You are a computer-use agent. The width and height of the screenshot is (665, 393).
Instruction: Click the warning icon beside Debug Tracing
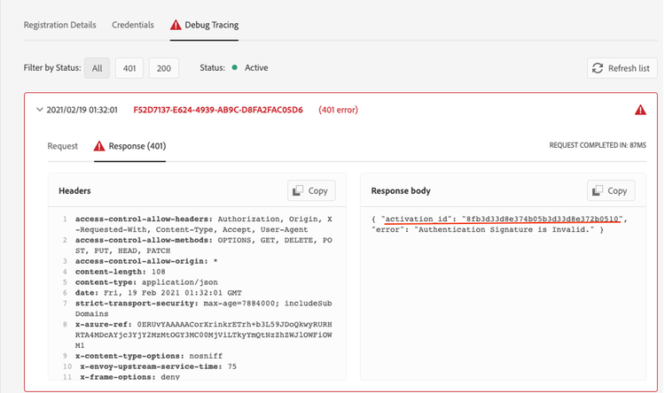pyautogui.click(x=176, y=25)
